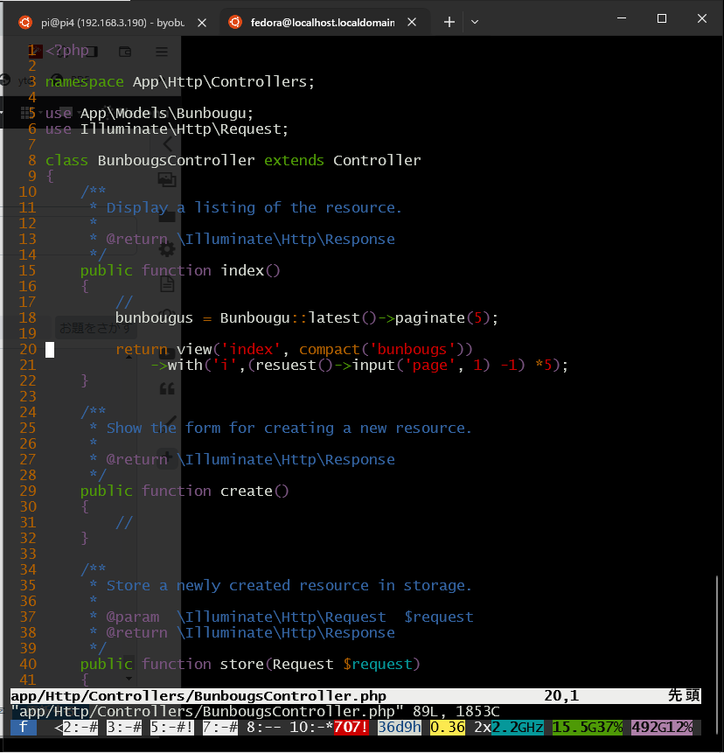Click the faint back chevron icon behind terminal

[x=168, y=143]
